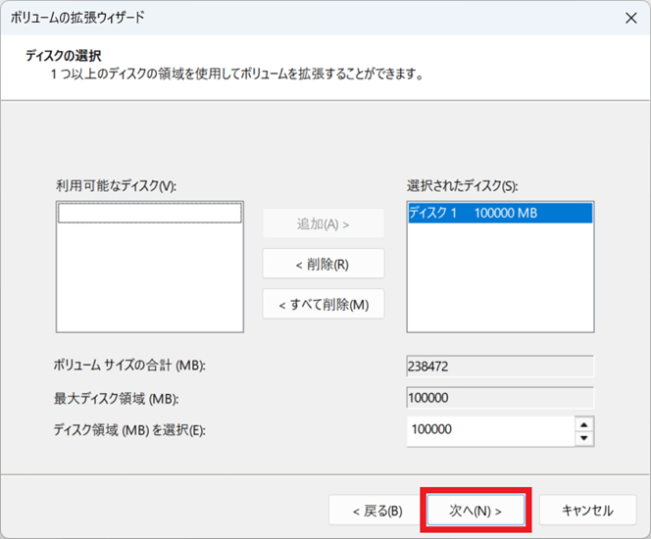Click the greyed-out 追加(A) > button
The image size is (651, 539).
323,223
